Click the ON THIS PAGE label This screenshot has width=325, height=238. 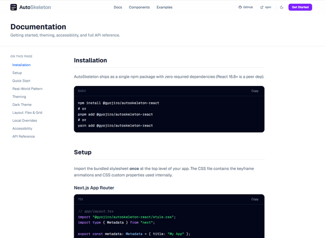point(21,56)
